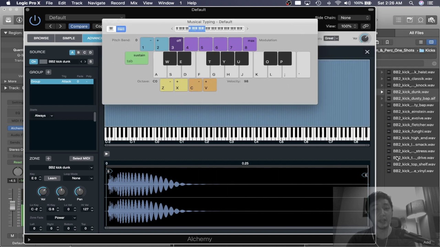Switch Musical Typing to piano keyboard view
The width and height of the screenshot is (440, 247).
point(111,29)
